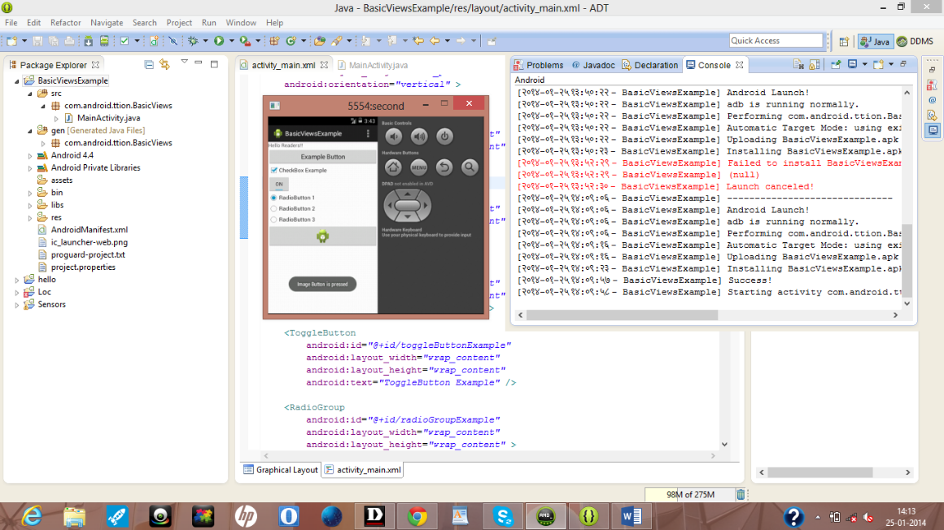
Task: Expand the res folder
Action: click(29, 218)
